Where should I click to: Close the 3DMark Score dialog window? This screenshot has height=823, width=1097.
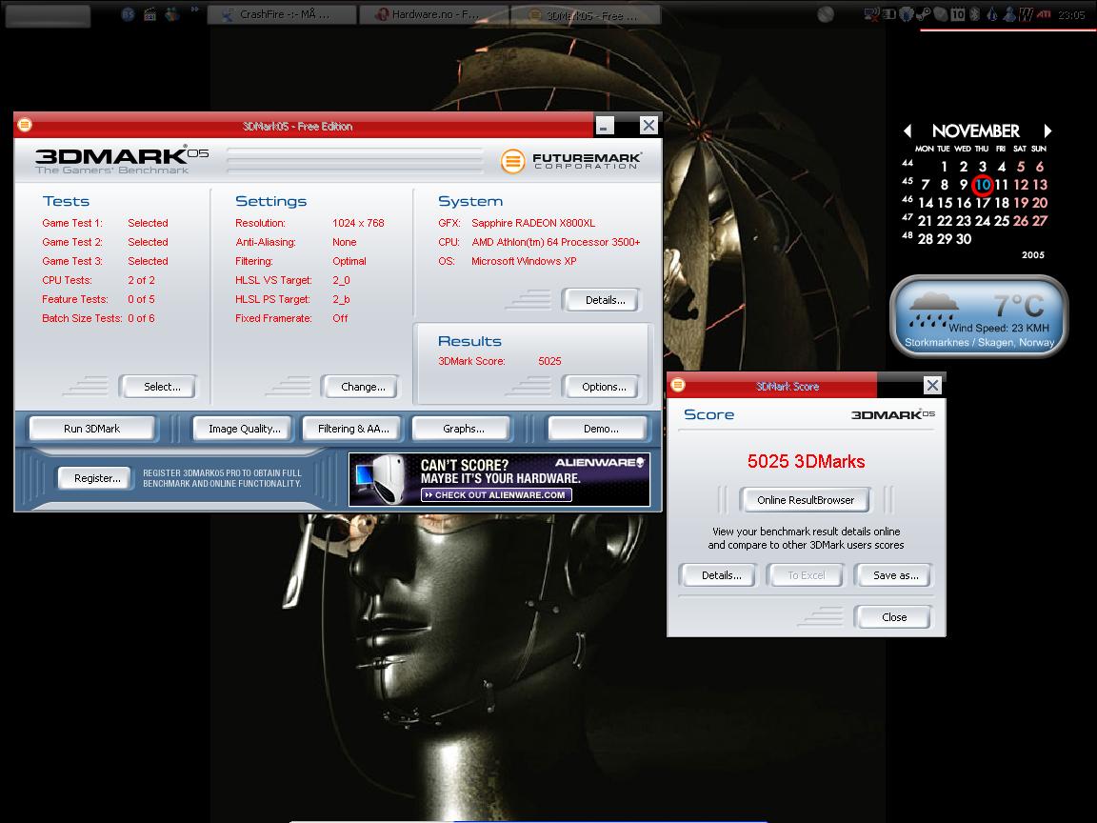coord(932,385)
